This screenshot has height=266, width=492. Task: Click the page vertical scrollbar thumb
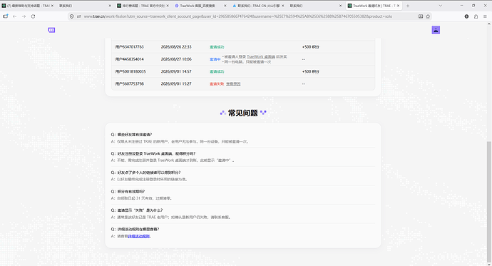click(489, 201)
